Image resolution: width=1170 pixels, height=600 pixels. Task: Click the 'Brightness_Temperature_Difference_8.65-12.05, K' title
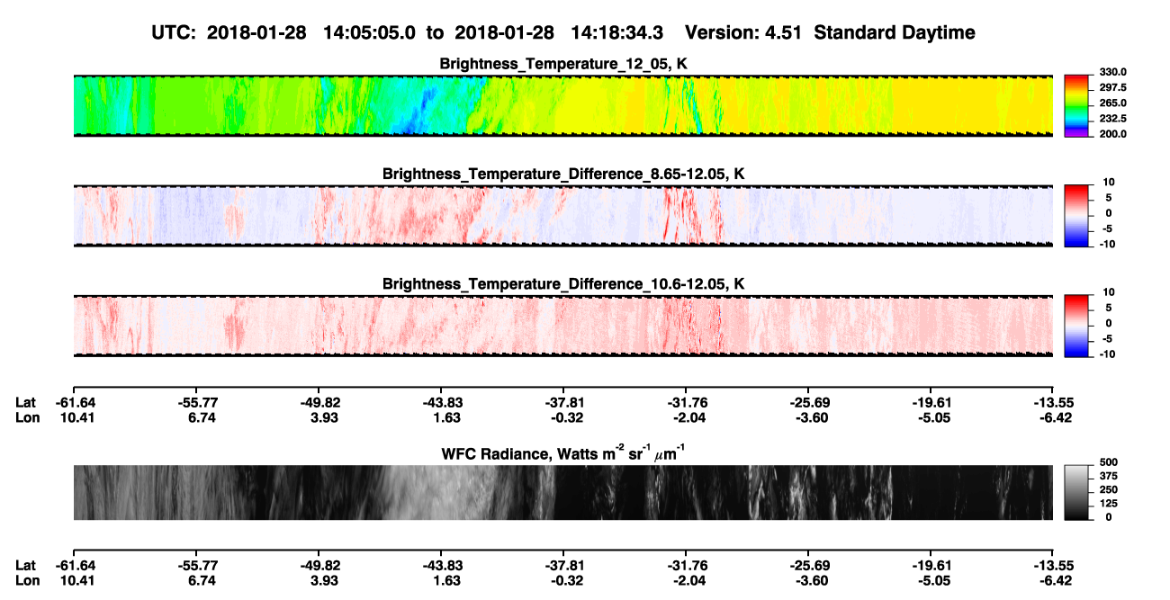click(563, 174)
